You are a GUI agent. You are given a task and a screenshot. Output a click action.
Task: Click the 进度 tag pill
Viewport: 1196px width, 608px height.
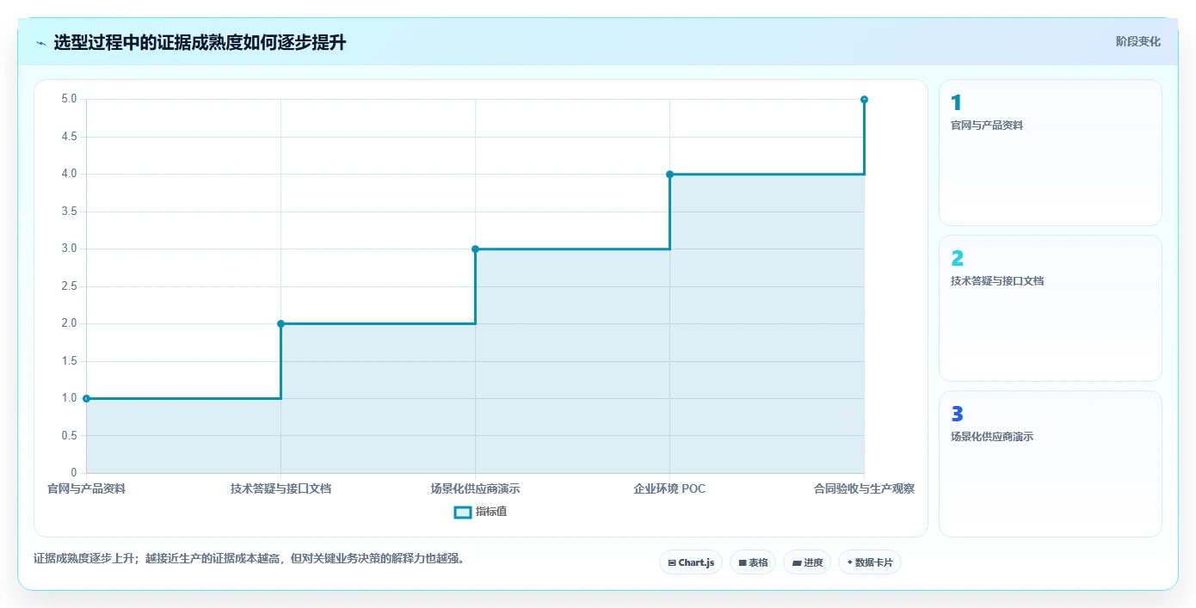(x=807, y=562)
